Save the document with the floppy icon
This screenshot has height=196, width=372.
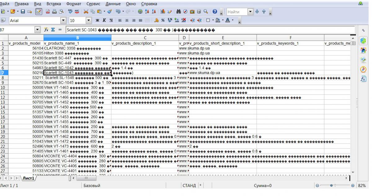pos(23,12)
